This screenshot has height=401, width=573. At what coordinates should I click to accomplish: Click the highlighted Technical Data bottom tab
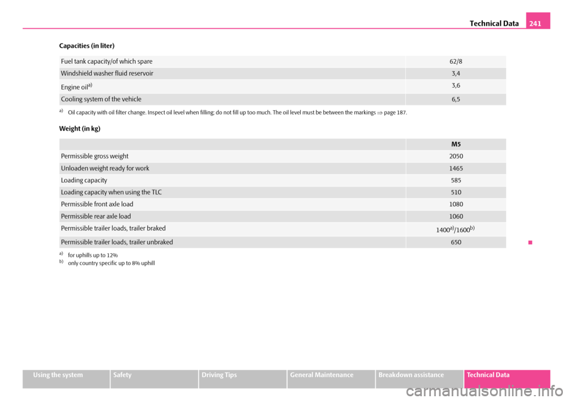click(x=507, y=375)
